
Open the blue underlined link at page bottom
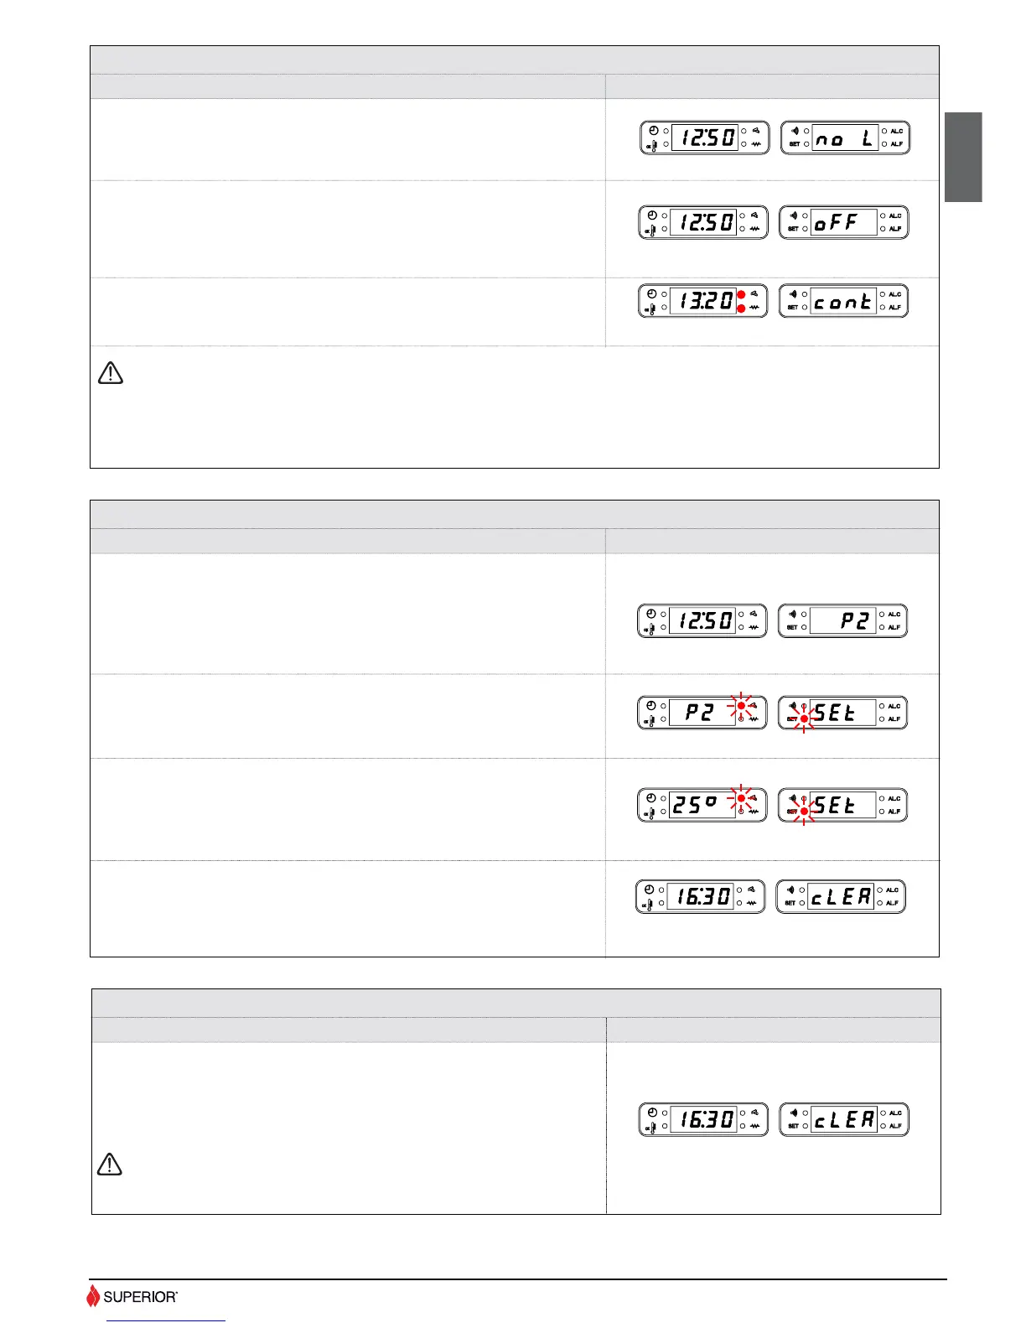coord(167,1320)
